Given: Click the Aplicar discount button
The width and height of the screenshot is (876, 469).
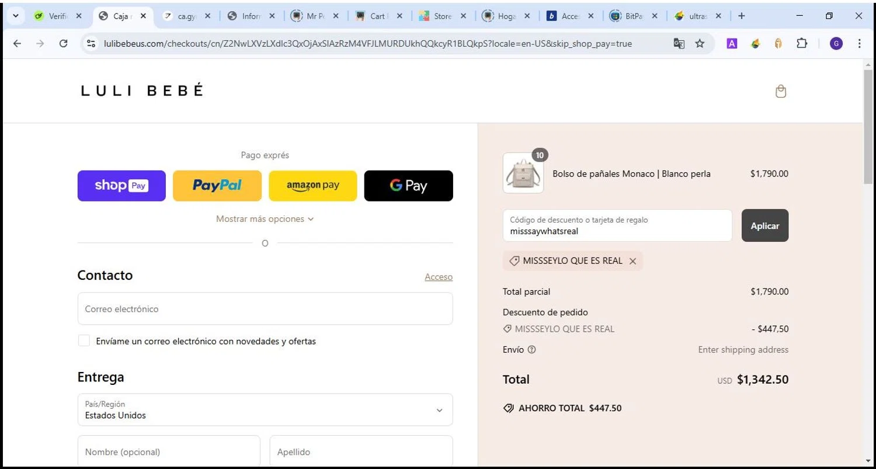Looking at the screenshot, I should tap(765, 225).
